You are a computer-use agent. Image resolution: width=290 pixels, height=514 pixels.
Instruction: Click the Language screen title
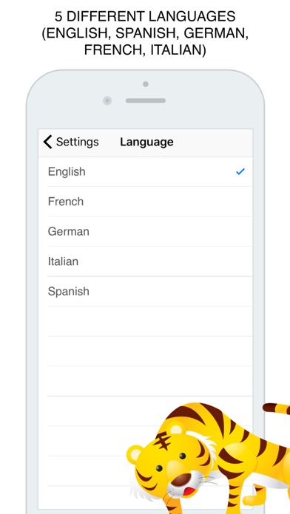coord(146,142)
